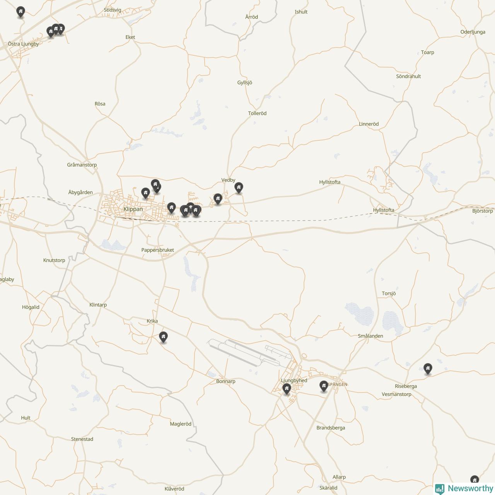
Task: Select the Brandsberga place label
Action: 331,428
